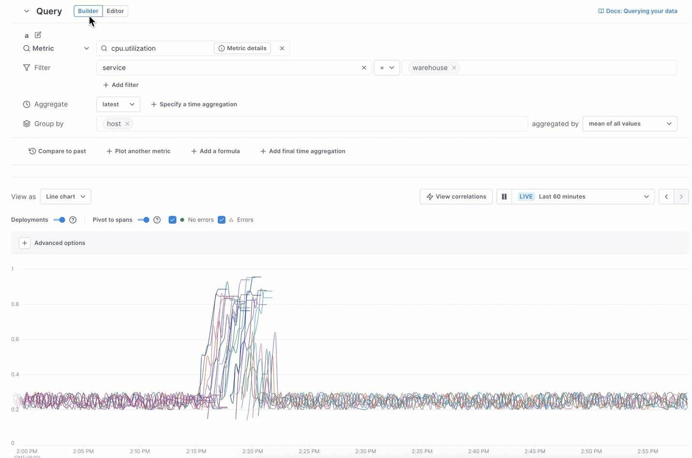Select the Builder tab
This screenshot has height=458, width=692.
click(88, 11)
